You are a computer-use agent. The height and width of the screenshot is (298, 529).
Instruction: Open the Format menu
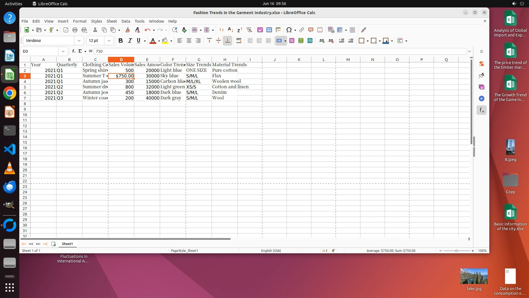[x=80, y=21]
